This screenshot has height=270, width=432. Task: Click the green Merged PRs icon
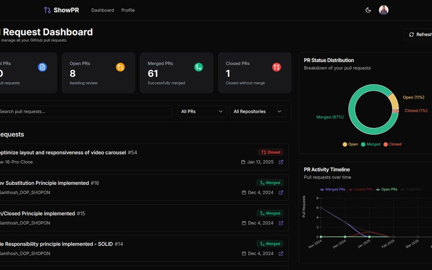pyautogui.click(x=198, y=67)
